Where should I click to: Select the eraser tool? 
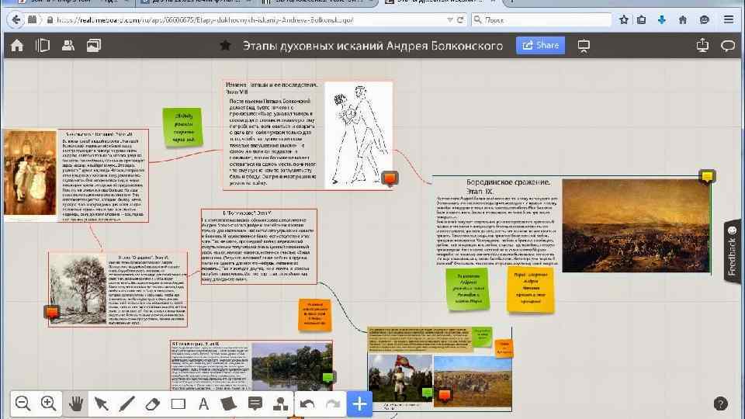point(152,404)
